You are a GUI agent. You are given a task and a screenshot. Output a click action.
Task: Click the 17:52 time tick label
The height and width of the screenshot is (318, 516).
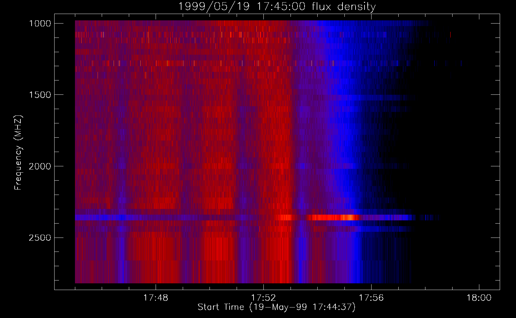click(x=263, y=298)
